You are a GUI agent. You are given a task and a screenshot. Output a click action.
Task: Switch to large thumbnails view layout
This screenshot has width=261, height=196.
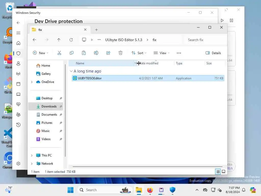(x=224, y=171)
